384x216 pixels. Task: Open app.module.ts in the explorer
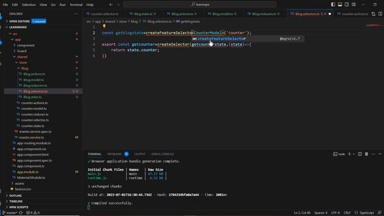pos(28,172)
